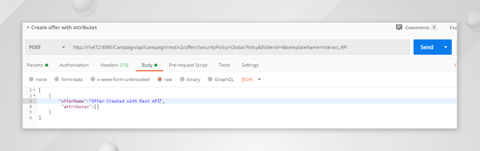Switch to the Tests tab
The width and height of the screenshot is (480, 151).
tap(225, 65)
